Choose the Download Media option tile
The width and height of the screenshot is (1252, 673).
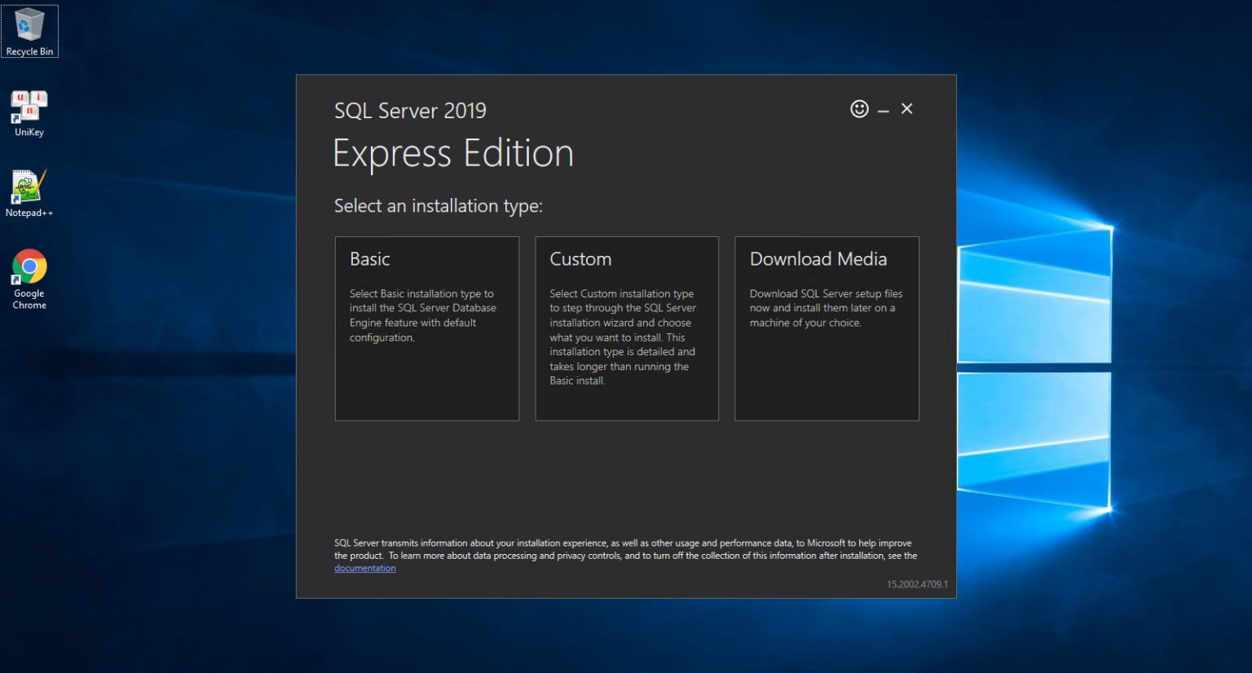click(x=827, y=328)
